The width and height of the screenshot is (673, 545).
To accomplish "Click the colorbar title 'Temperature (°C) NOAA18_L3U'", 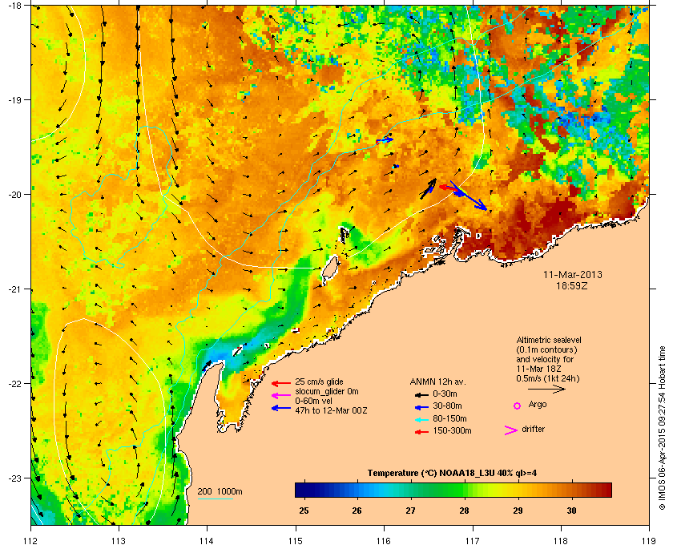I will pyautogui.click(x=431, y=474).
